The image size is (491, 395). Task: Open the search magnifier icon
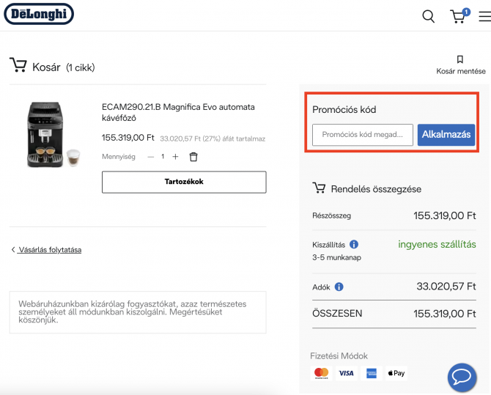click(x=429, y=16)
